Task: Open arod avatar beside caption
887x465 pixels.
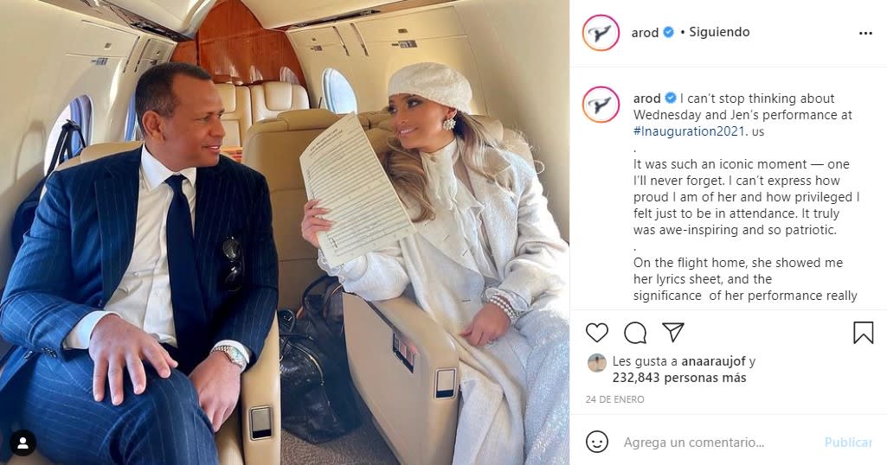Action: 601,105
